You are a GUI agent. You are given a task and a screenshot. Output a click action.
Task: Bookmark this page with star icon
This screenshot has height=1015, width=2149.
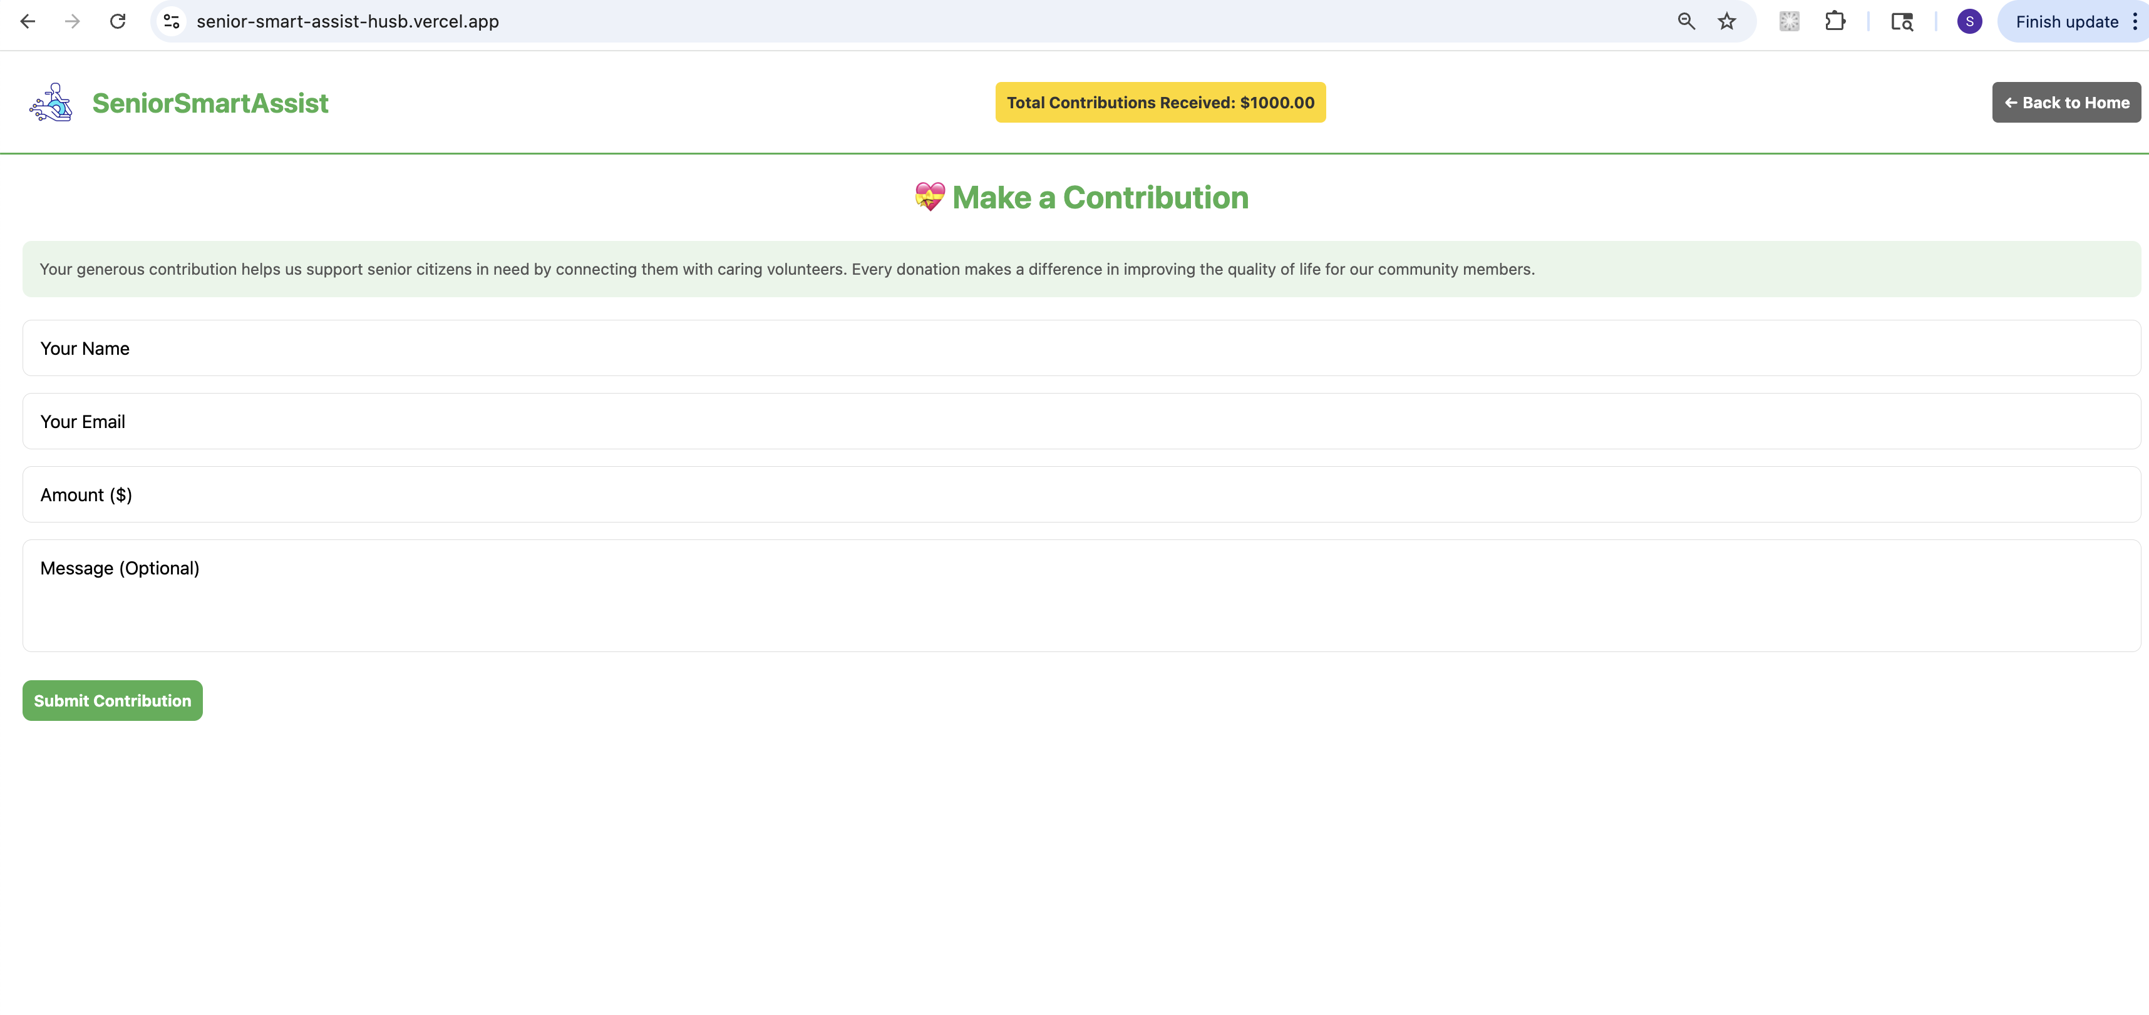(x=1727, y=22)
